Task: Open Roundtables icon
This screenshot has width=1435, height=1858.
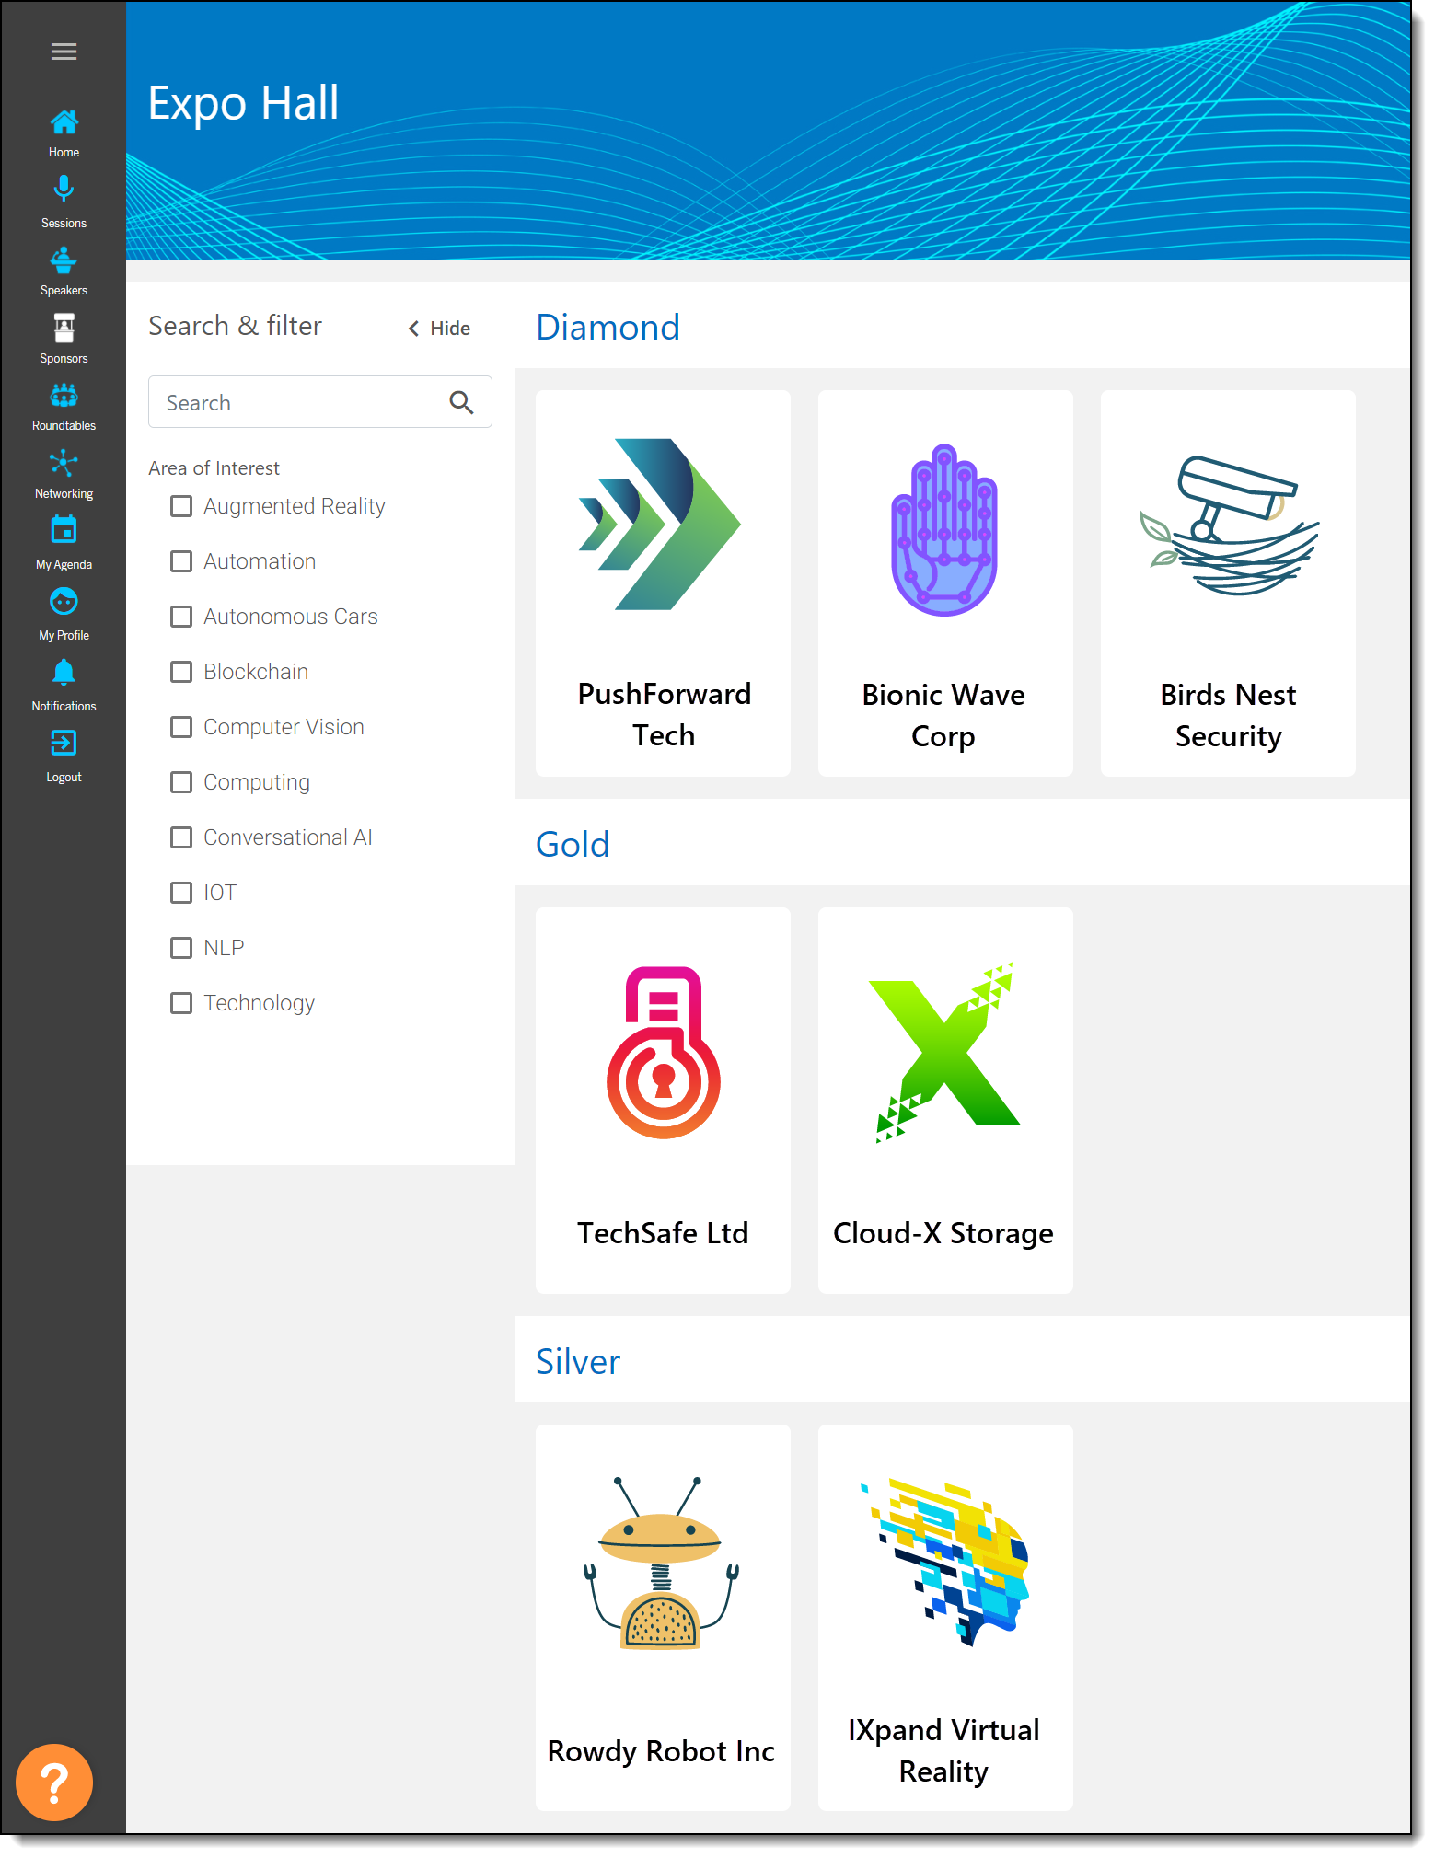Action: pos(64,396)
